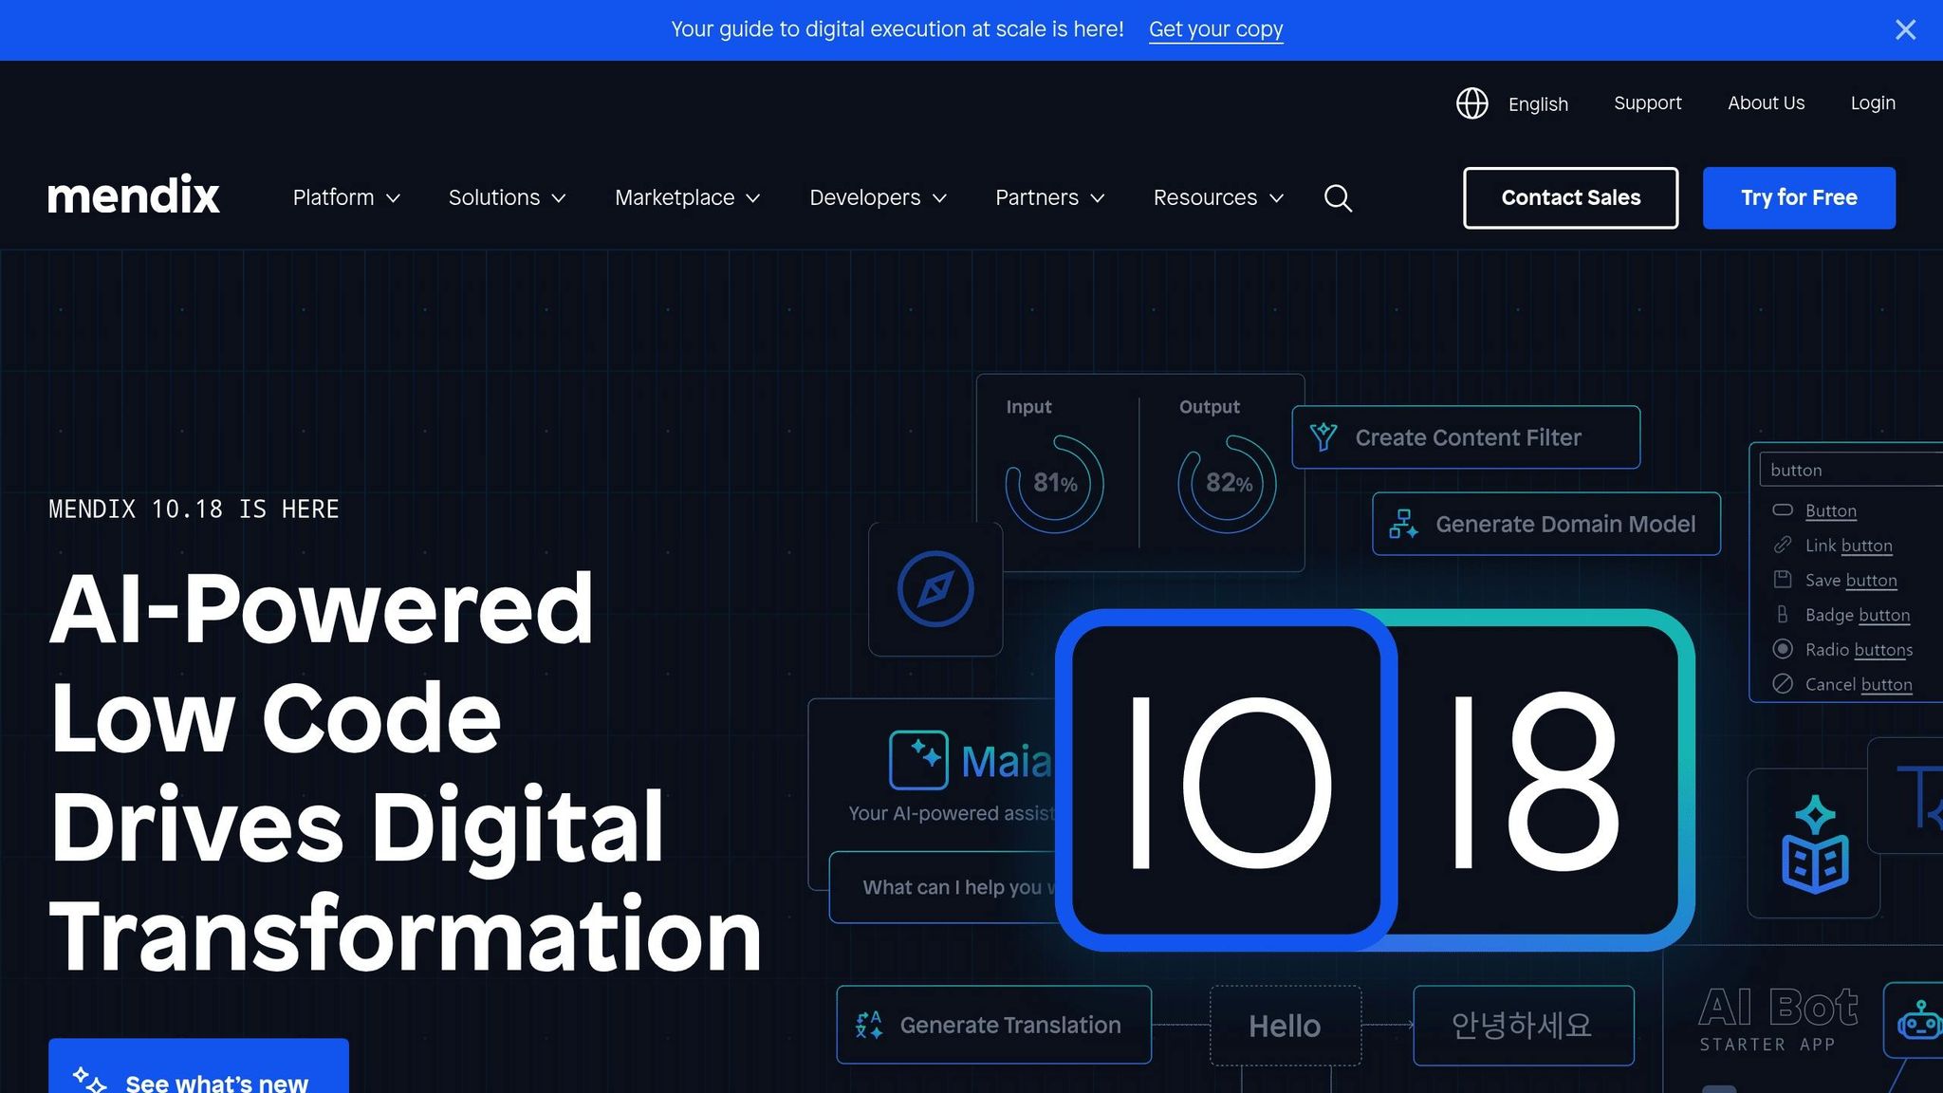The width and height of the screenshot is (1943, 1093).
Task: Click the AI Bot Starter App label
Action: 1778,1019
